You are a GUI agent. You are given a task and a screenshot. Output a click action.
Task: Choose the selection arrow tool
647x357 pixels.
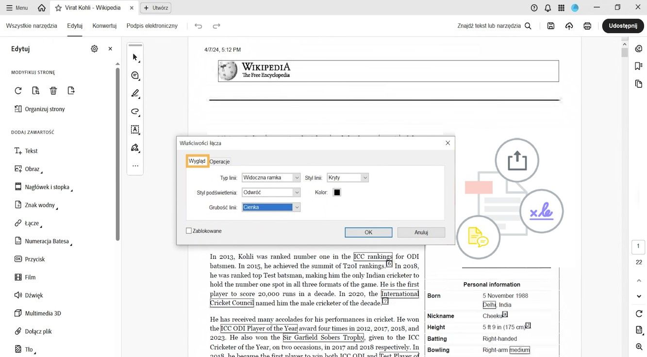pyautogui.click(x=135, y=58)
